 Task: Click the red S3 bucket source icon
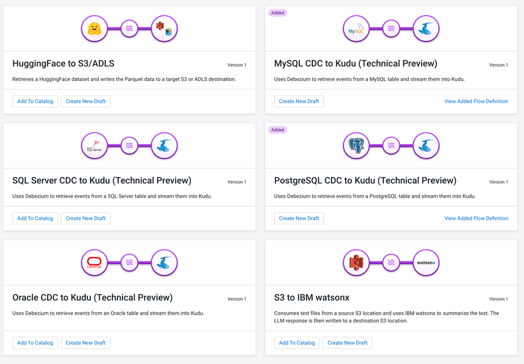point(356,262)
